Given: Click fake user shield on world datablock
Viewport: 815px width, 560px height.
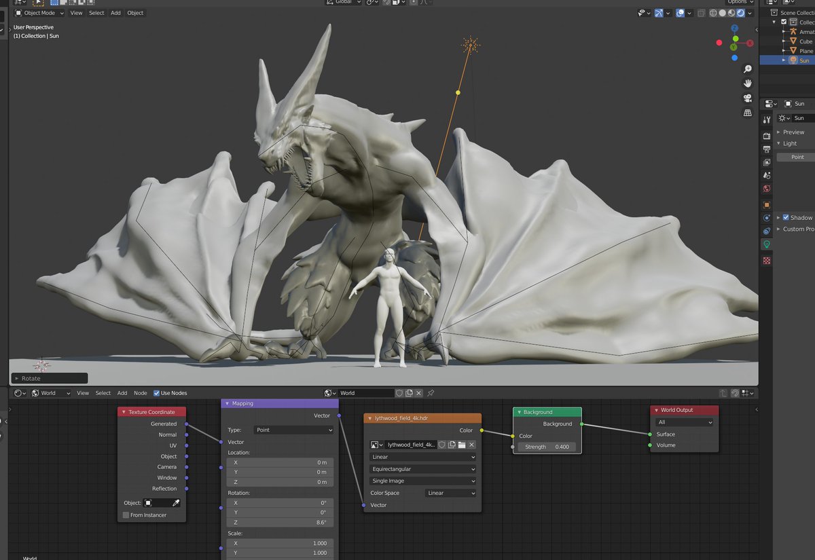Looking at the screenshot, I should click(399, 393).
